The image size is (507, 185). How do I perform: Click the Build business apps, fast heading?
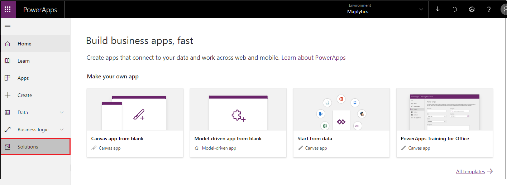[140, 41]
